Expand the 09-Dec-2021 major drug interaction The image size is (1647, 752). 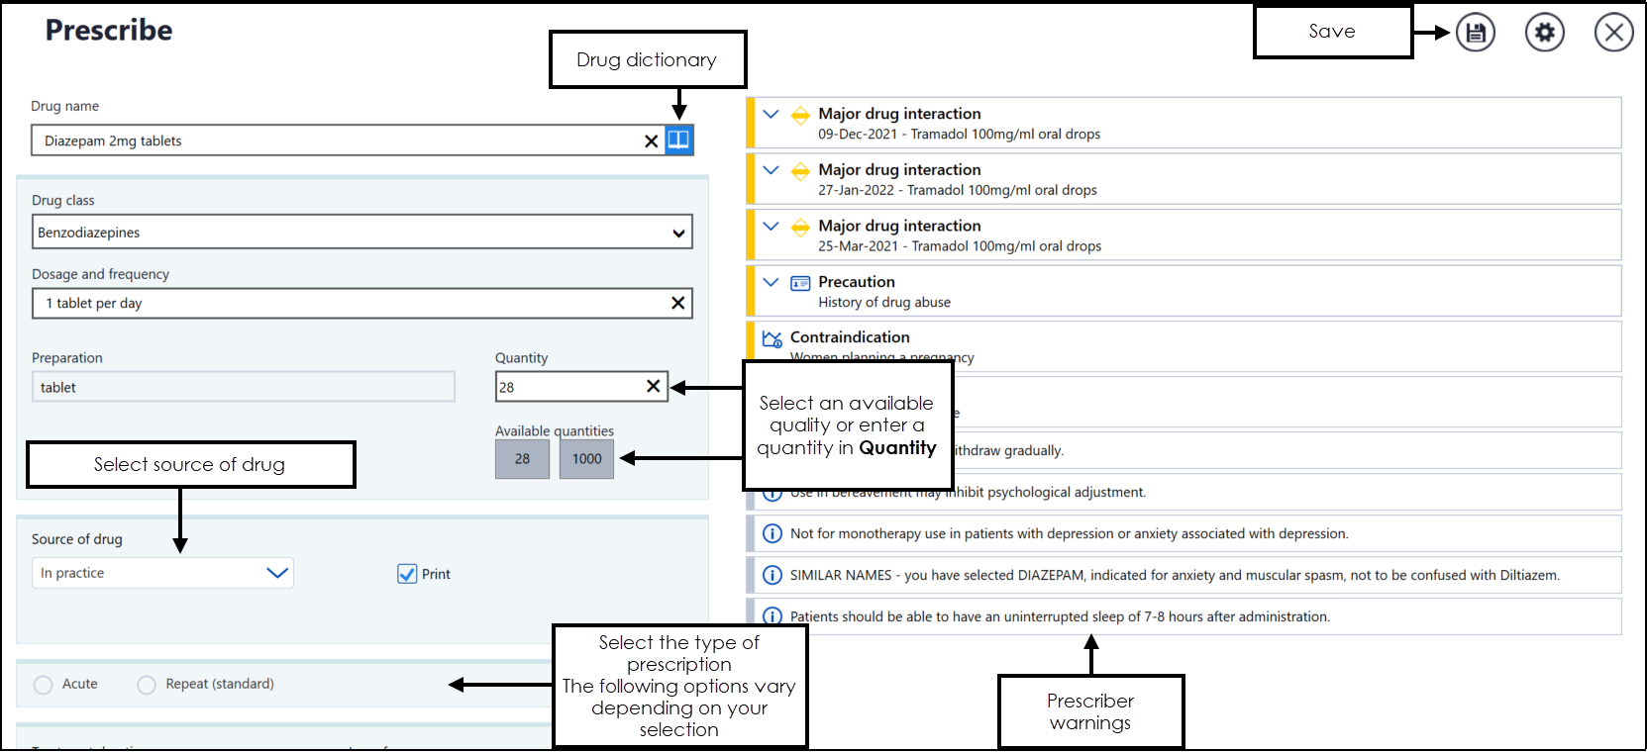click(771, 114)
